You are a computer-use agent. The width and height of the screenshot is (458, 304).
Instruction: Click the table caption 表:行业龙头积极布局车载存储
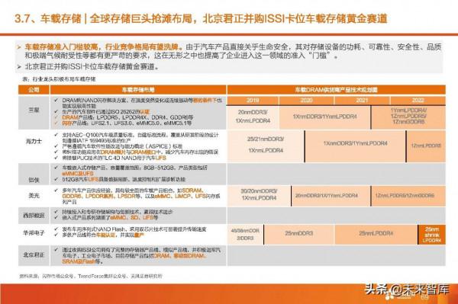coord(59,79)
